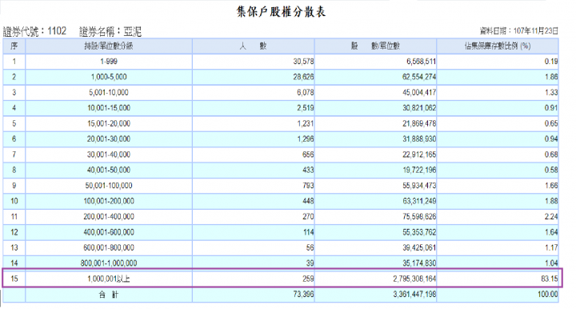
Task: Click holder count 6,078
Action: 306,93
